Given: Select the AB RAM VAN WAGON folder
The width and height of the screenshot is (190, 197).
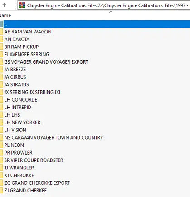Looking at the screenshot, I should click(28, 32).
